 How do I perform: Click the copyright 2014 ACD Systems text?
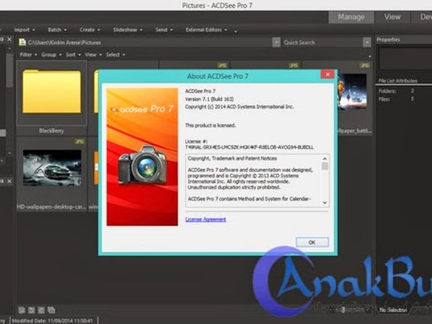click(x=239, y=106)
